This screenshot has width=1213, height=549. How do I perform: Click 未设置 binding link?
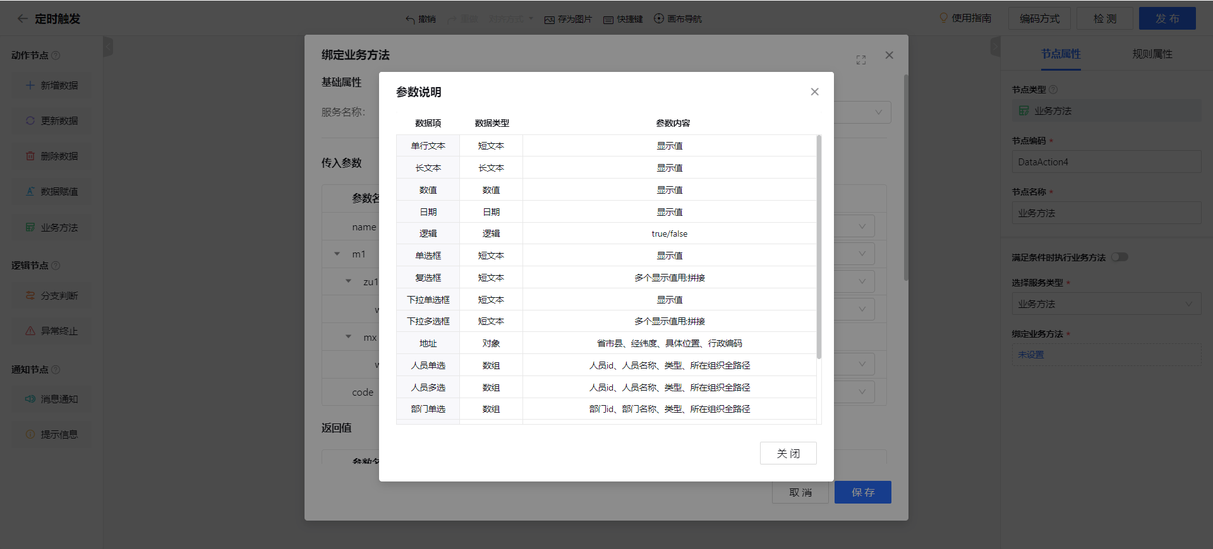(x=1031, y=355)
